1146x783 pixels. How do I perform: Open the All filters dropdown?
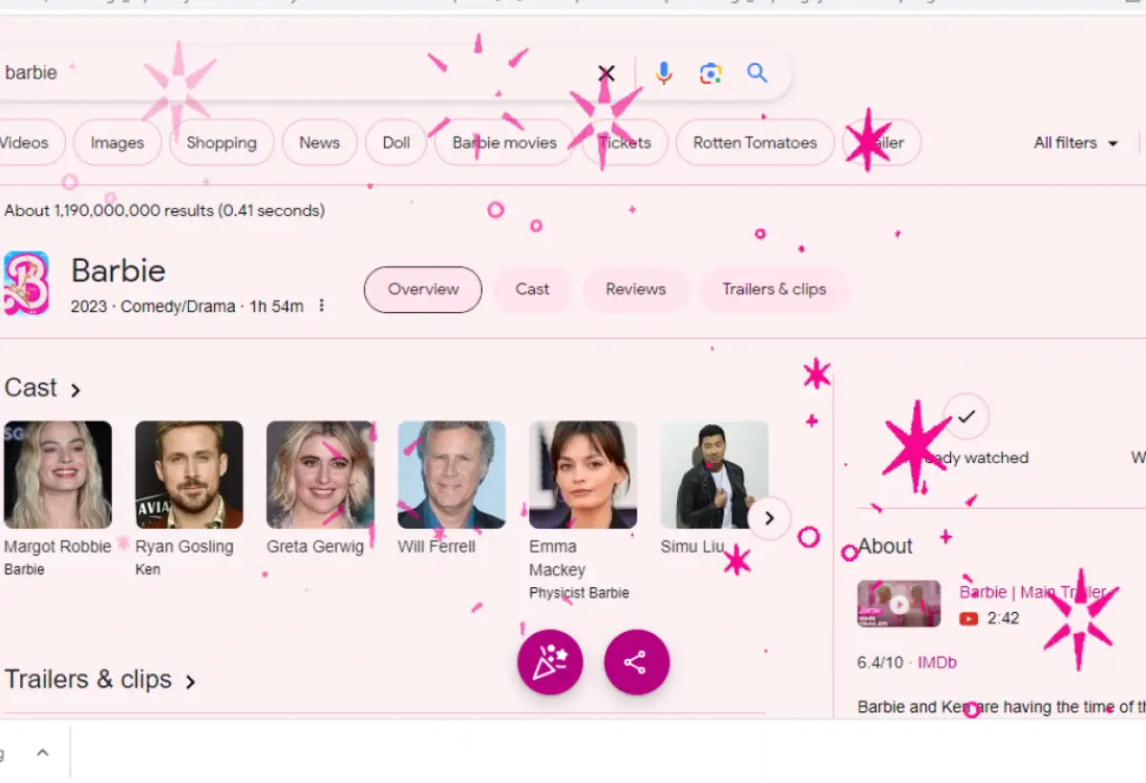[1074, 142]
